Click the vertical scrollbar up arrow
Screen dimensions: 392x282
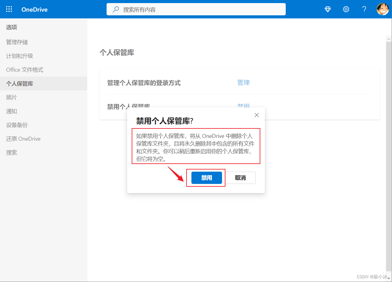[x=389, y=39]
